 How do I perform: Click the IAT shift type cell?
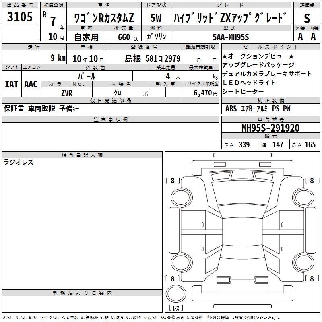pos(11,84)
